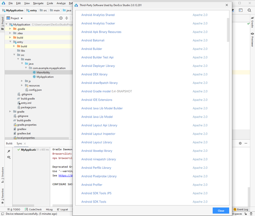Expand the .gradle folder
255x216 pixels.
[10, 29]
